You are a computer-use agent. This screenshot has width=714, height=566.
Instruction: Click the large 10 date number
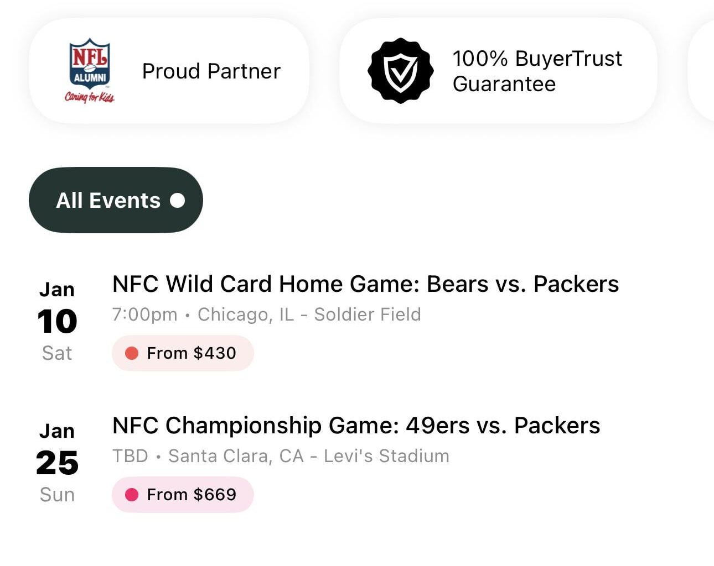click(57, 322)
